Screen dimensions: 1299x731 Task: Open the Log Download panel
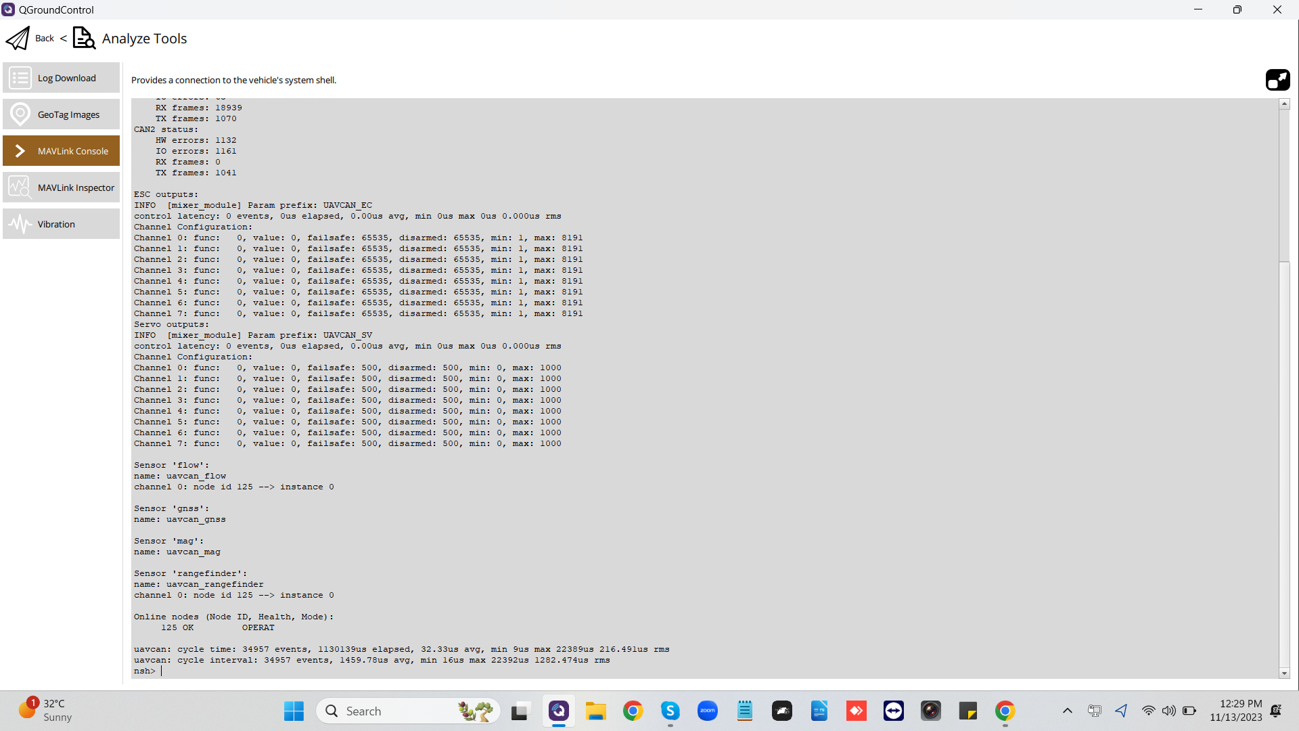click(x=60, y=77)
